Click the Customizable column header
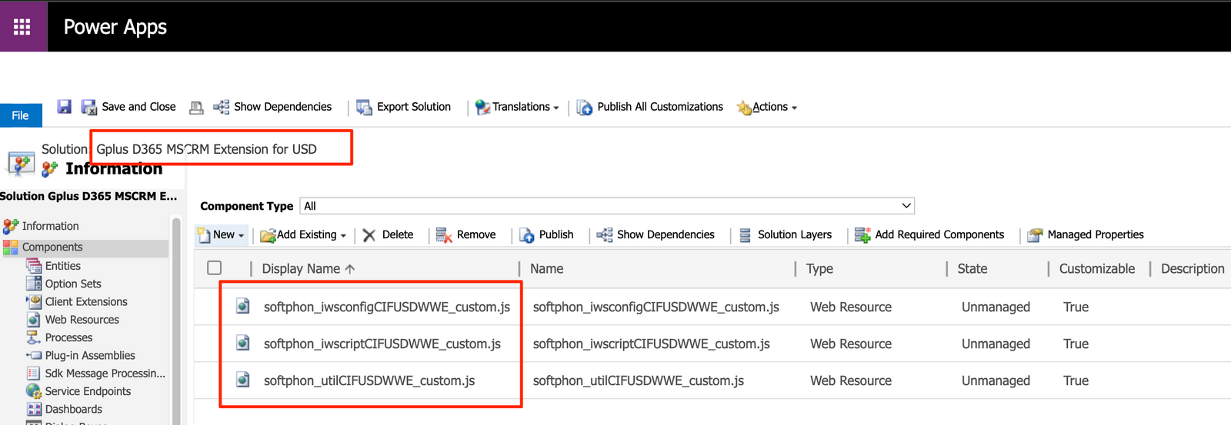 (1097, 269)
